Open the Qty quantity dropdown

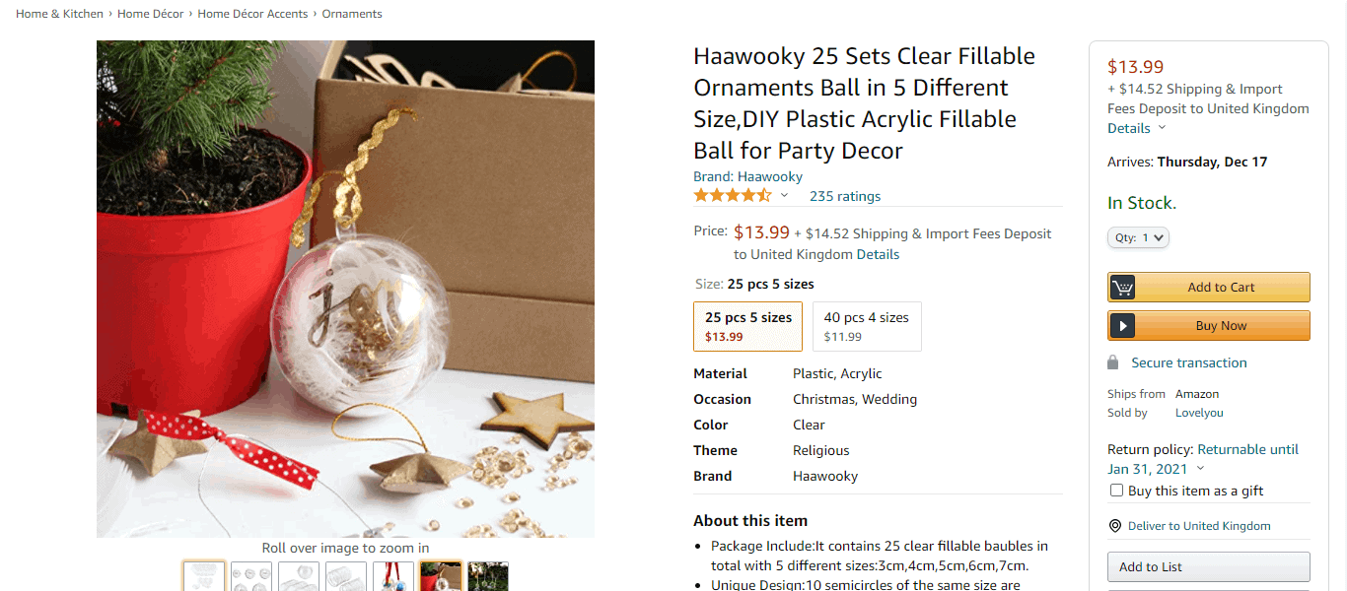[x=1138, y=237]
